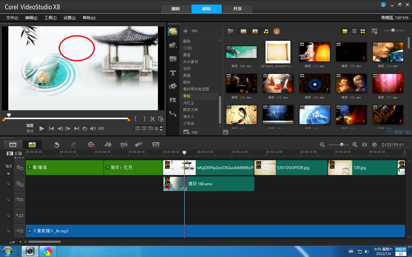Open the Transition (AB) library
The image size is (412, 257).
coord(173,59)
